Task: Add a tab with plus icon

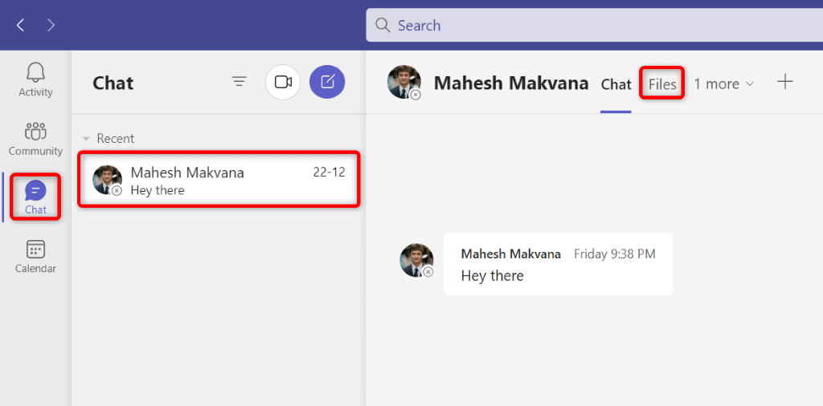Action: 785,83
